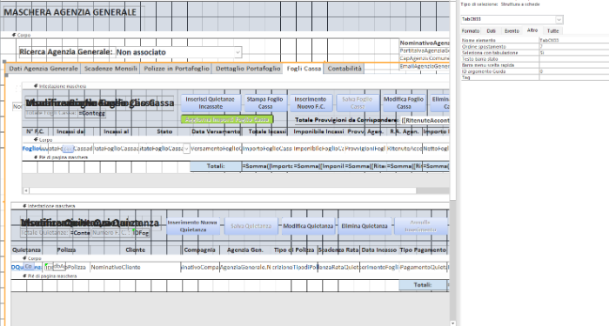Open the Polizze in Portafoglio tab
The image size is (609, 326).
point(177,69)
